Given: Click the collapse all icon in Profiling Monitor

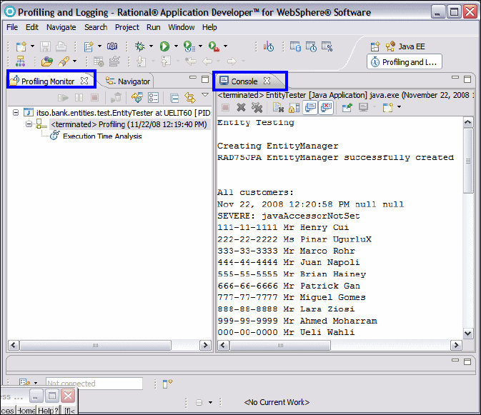Looking at the screenshot, I should click(x=174, y=98).
